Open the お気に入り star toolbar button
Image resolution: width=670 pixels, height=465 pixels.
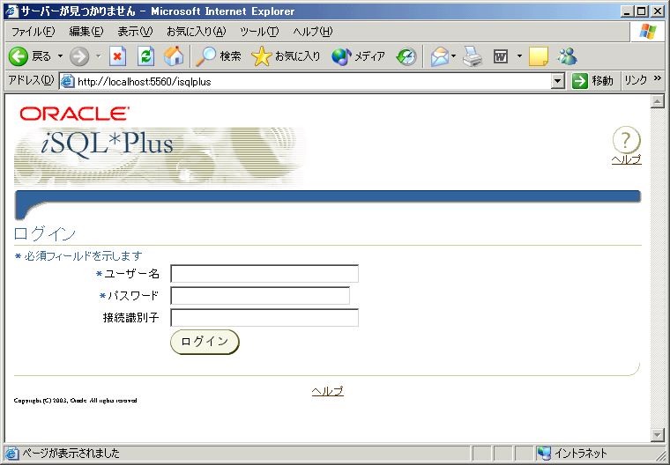[x=286, y=56]
